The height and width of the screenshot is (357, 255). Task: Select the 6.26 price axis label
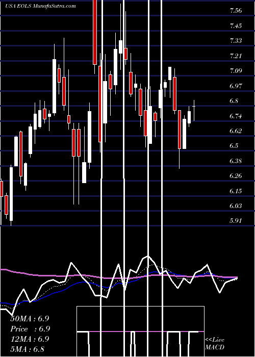point(236,176)
